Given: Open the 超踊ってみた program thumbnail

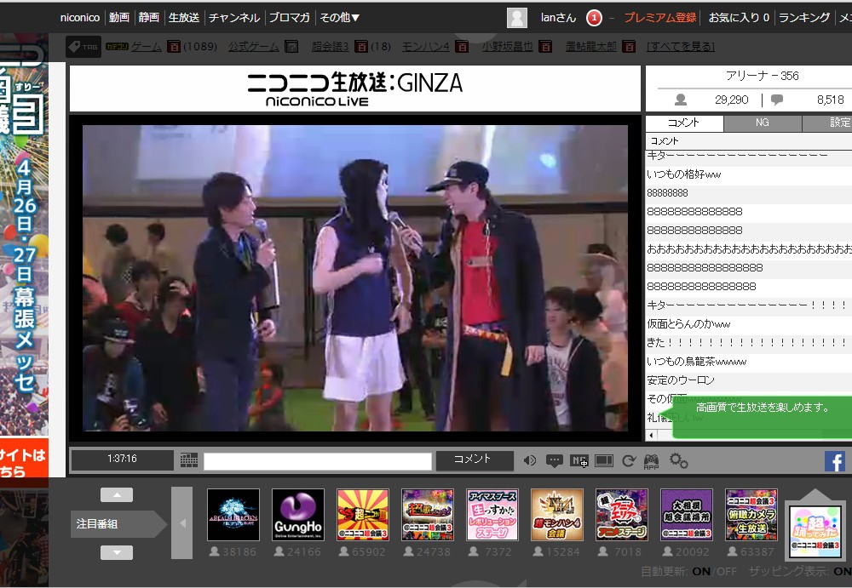Looking at the screenshot, I should pyautogui.click(x=815, y=530).
